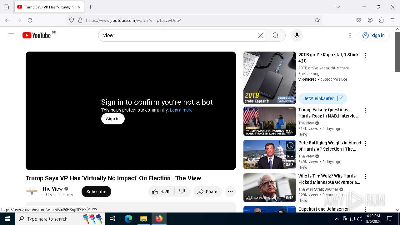Open The View channel avatar
This screenshot has width=400, height=225.
(x=32, y=192)
